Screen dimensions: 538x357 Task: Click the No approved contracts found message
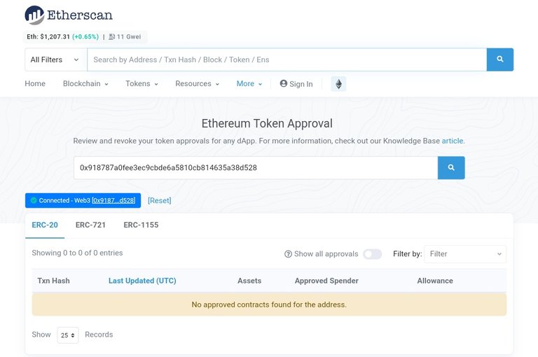tap(269, 304)
